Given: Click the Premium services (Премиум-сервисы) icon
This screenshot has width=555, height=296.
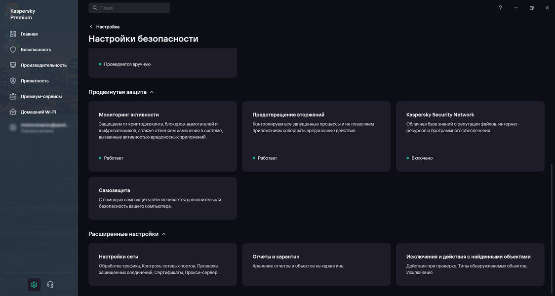Looking at the screenshot, I should pos(13,97).
